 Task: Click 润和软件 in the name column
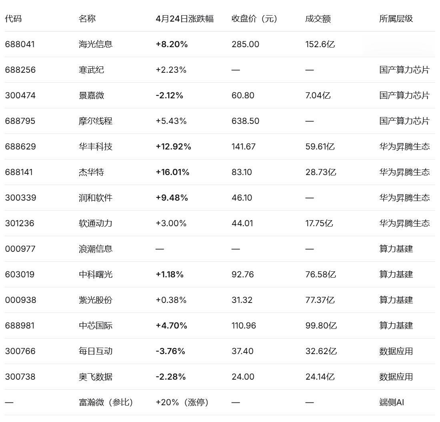96,198
